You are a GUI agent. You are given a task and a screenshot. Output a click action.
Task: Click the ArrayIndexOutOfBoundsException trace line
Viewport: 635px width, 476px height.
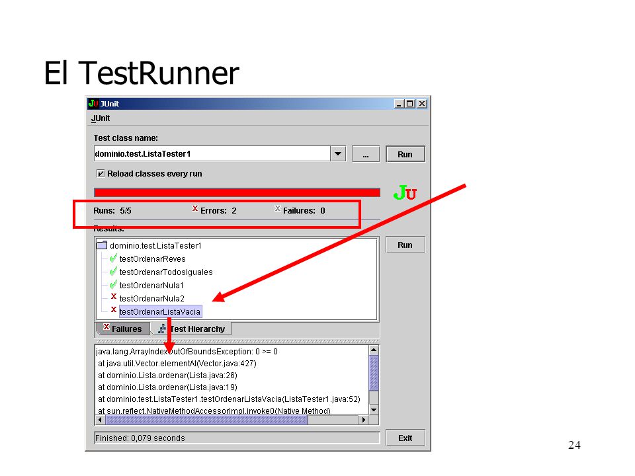(187, 352)
